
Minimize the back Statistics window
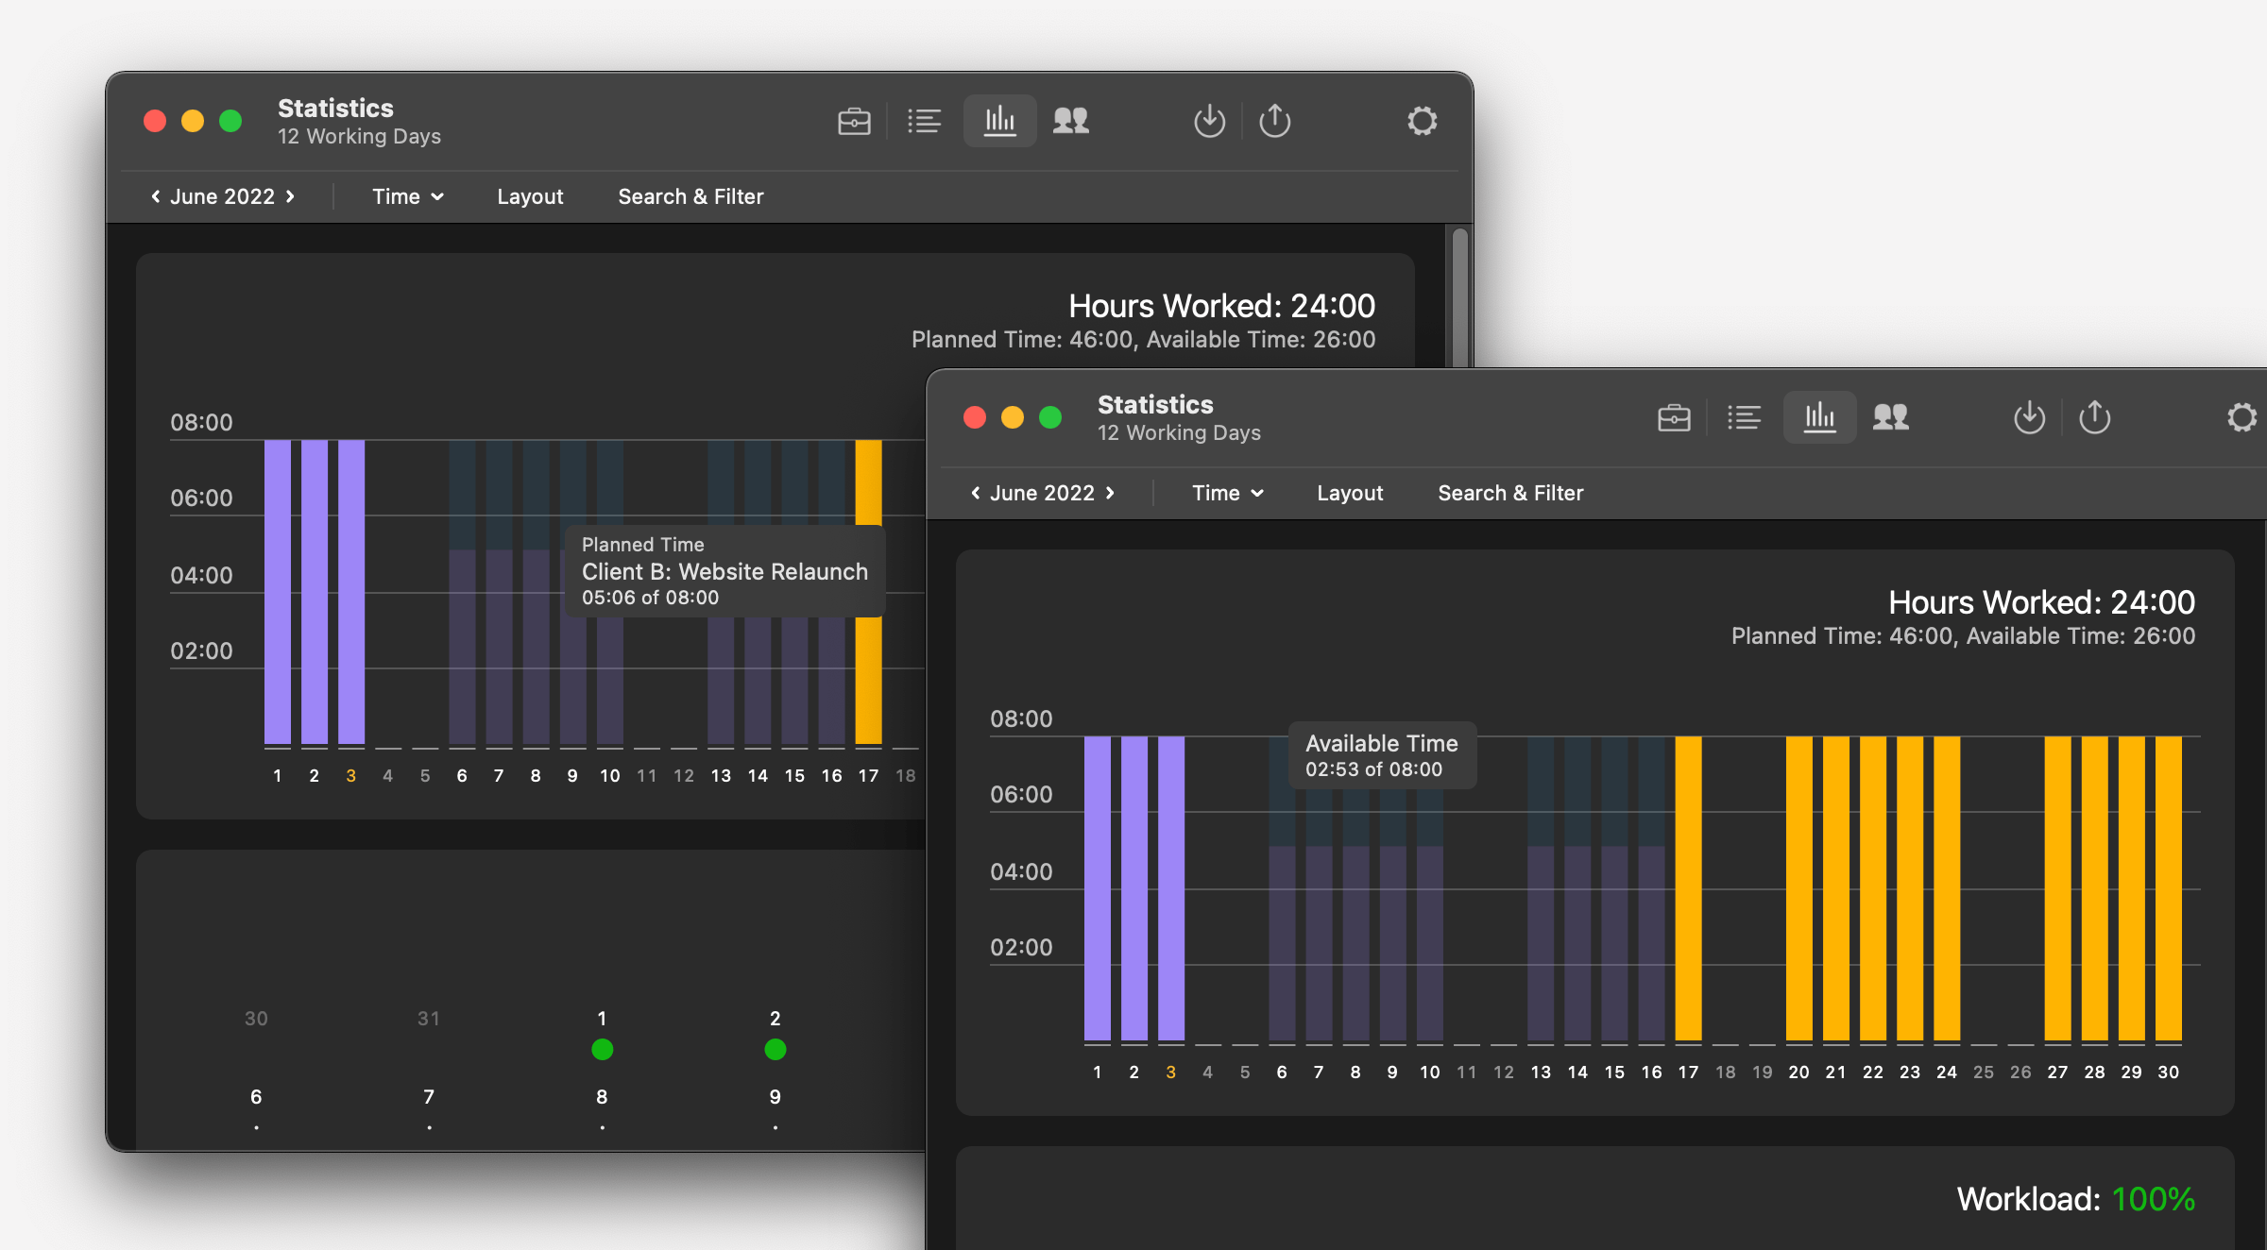pos(193,121)
